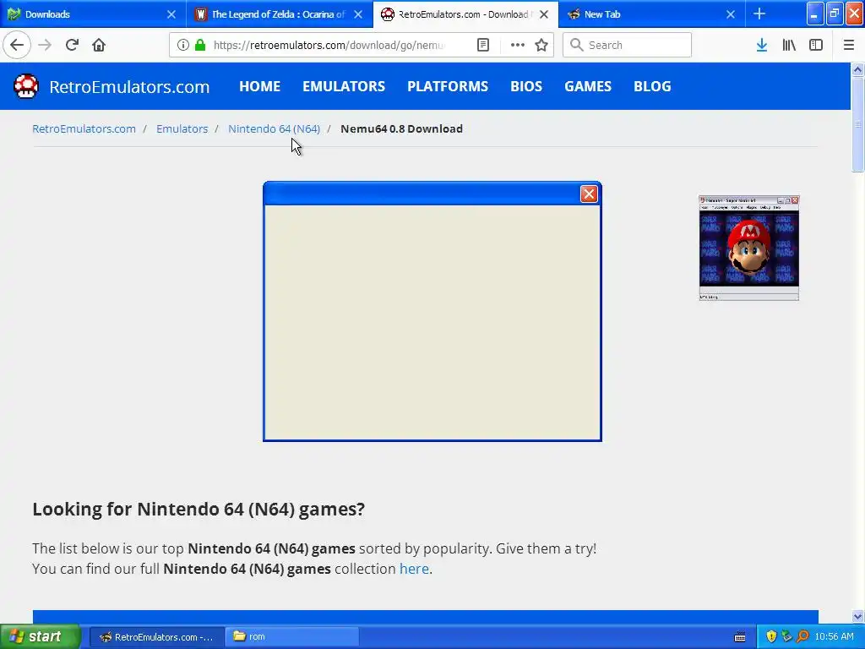Click RetroEmulators.com breadcrumb link
Image resolution: width=865 pixels, height=649 pixels.
[x=84, y=128]
